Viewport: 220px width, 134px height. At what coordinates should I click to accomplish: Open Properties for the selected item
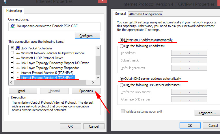pos(86,91)
